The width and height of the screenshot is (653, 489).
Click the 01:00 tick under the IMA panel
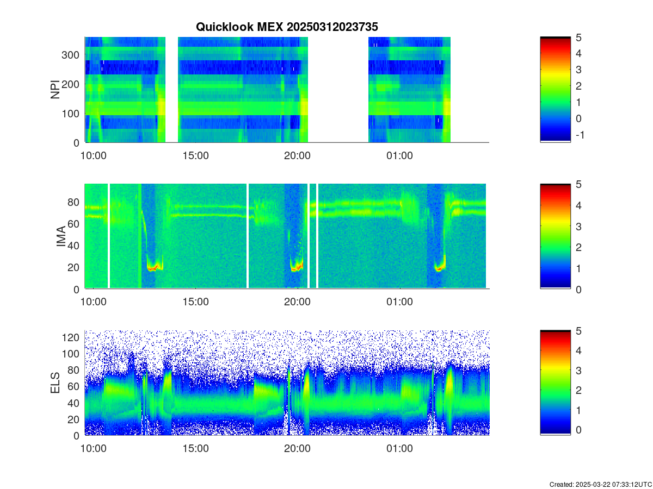click(399, 303)
